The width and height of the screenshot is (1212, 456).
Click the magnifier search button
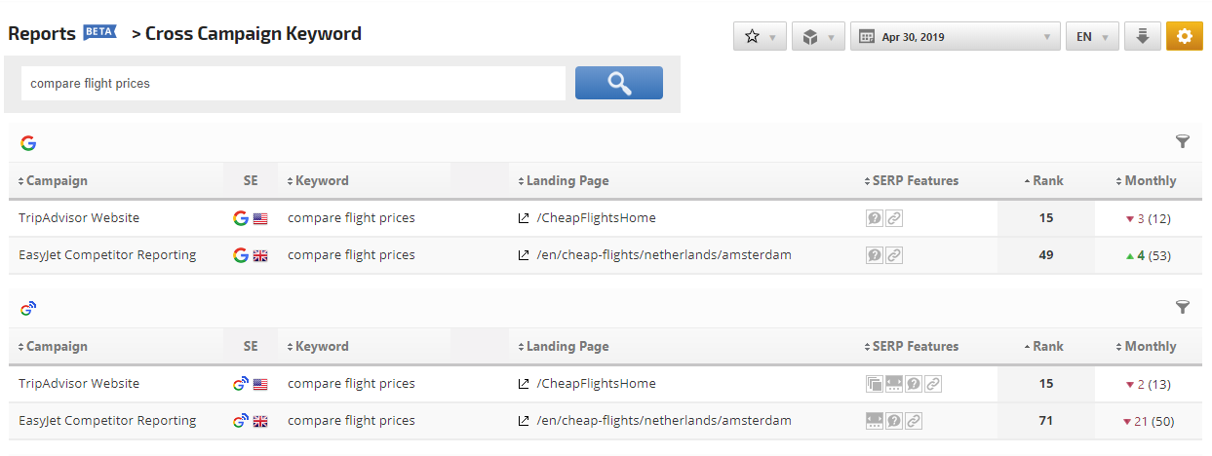coord(618,83)
